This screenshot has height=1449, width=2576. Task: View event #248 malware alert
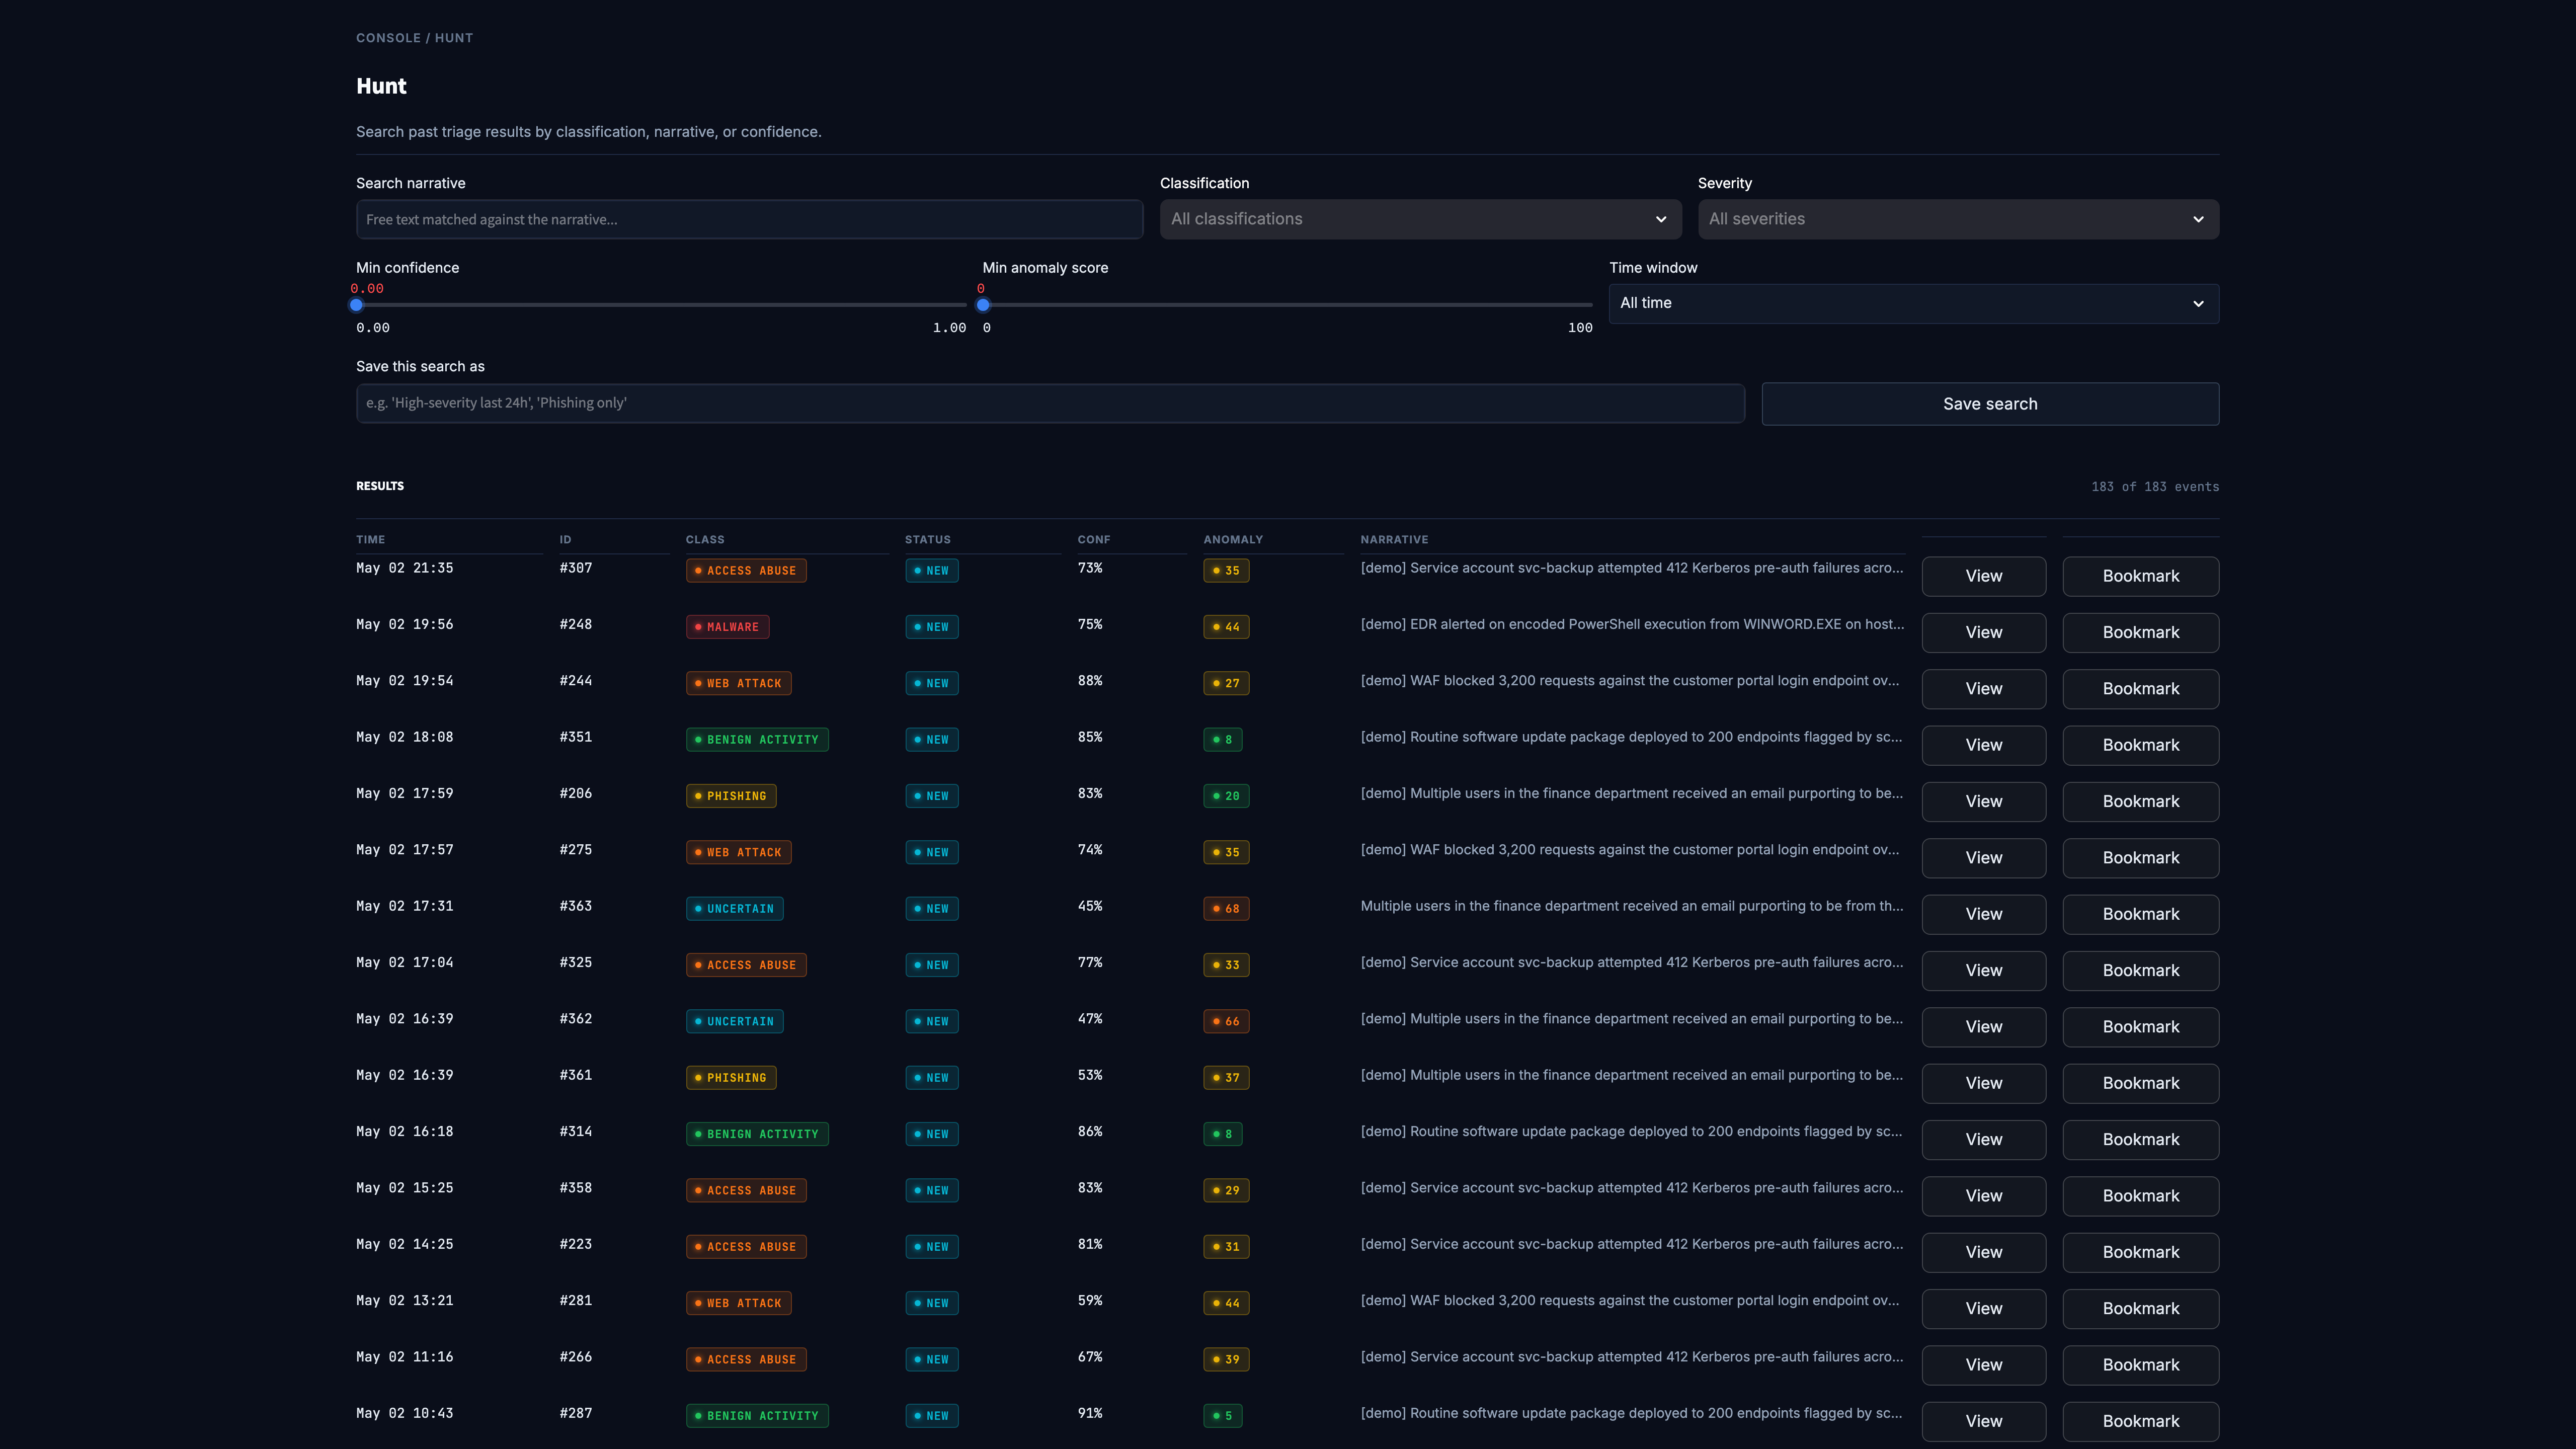[1984, 633]
